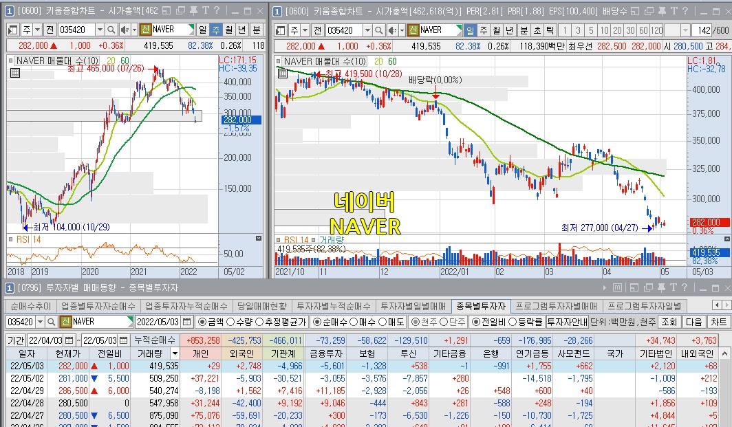Screen dimensions: 732x427
Task: Select 등락률 radio option
Action: tap(512, 322)
